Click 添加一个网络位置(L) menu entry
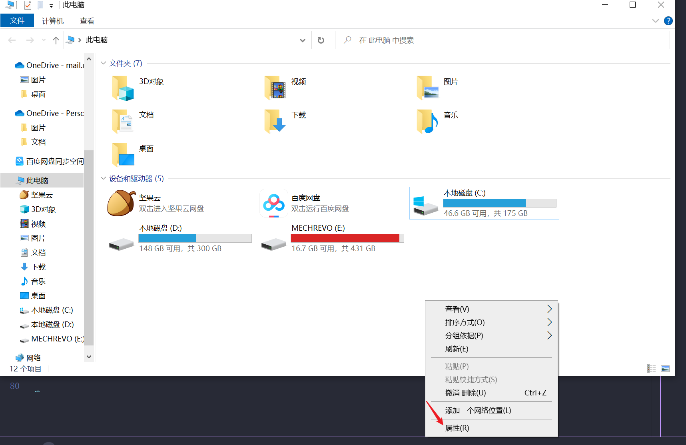 point(478,410)
